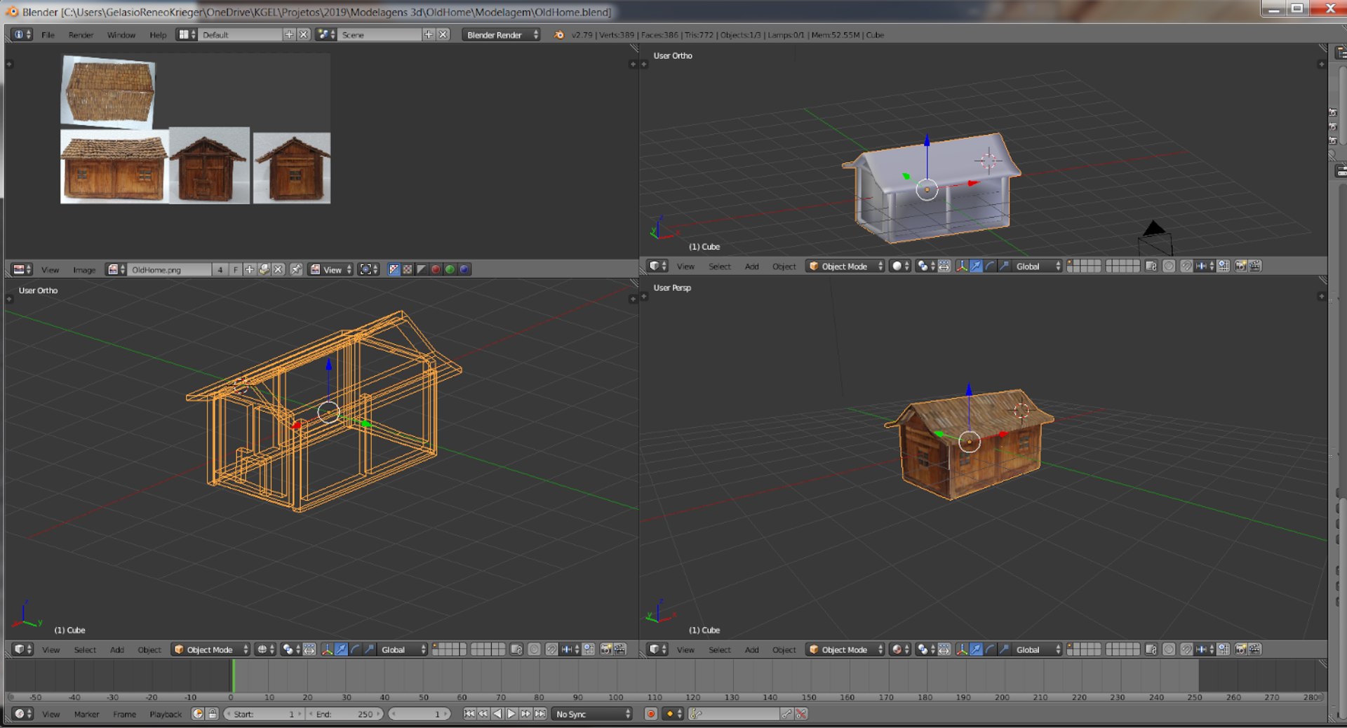The width and height of the screenshot is (1347, 728).
Task: Open the Window menu
Action: (121, 34)
